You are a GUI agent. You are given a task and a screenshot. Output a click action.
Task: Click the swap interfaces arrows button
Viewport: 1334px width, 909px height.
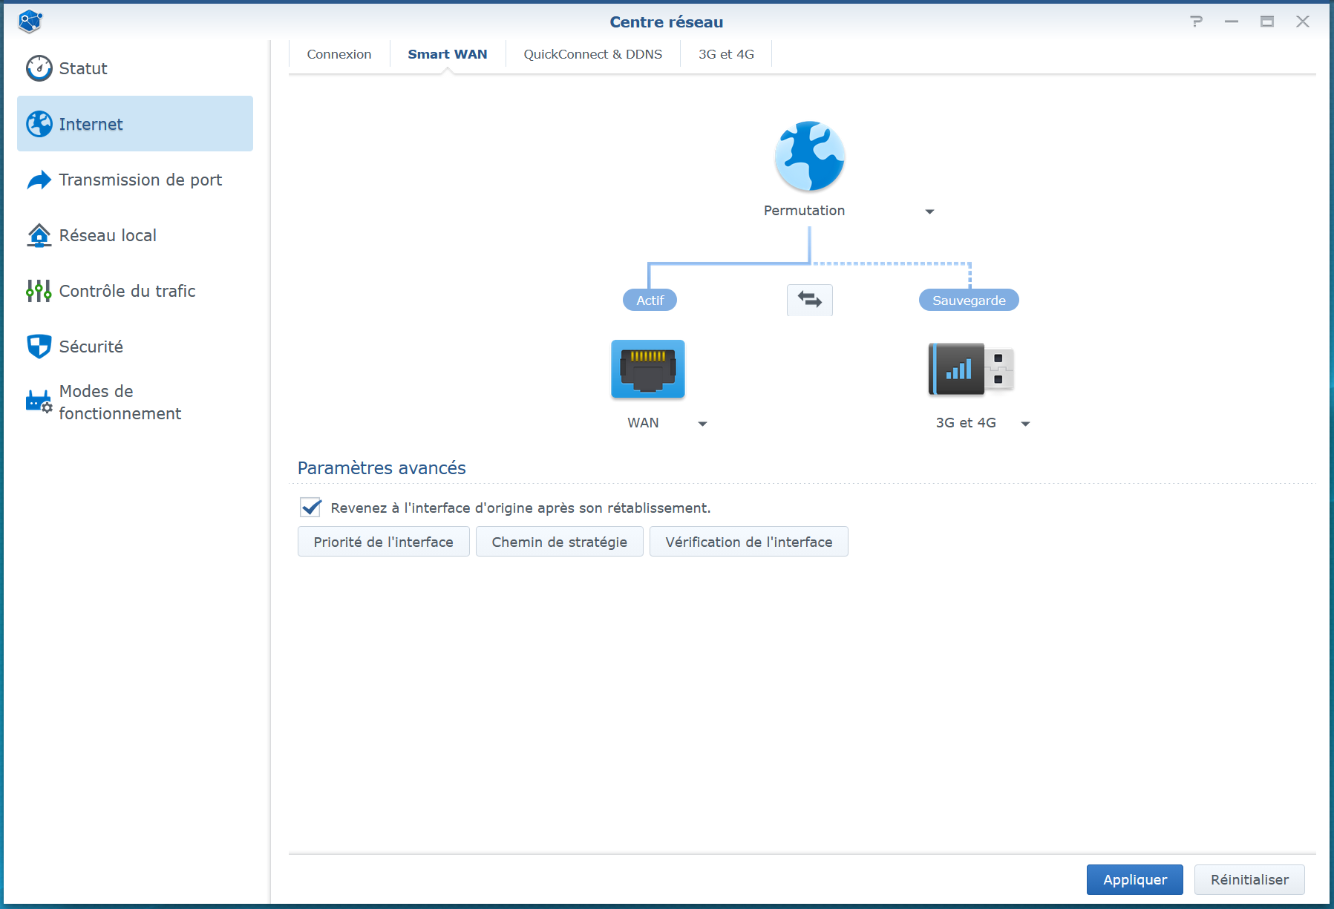pyautogui.click(x=809, y=300)
